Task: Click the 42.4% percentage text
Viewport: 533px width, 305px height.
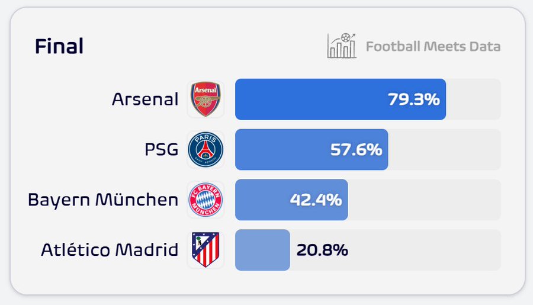Action: click(316, 200)
